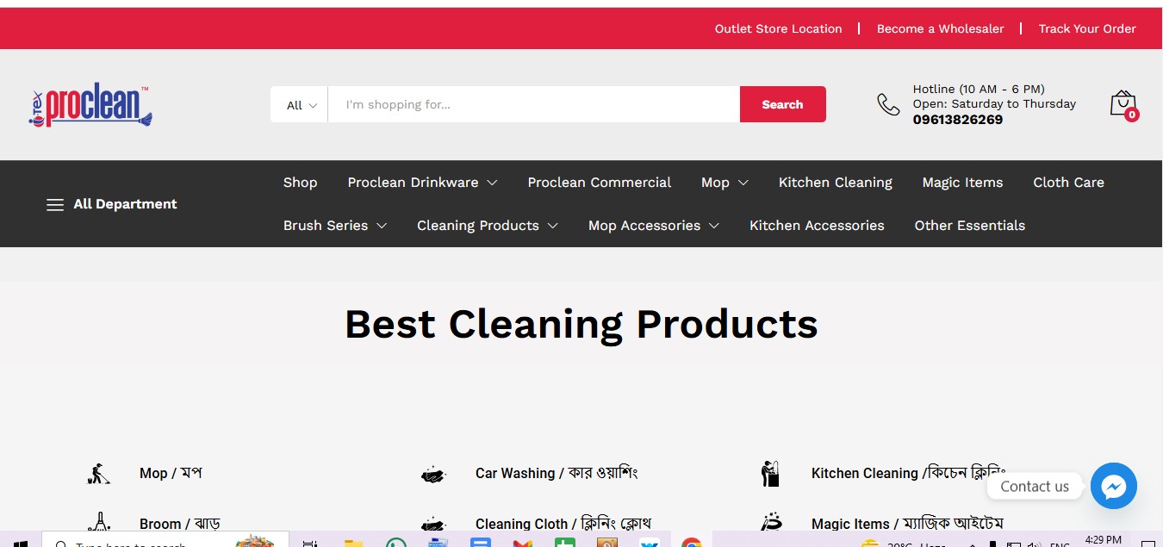The width and height of the screenshot is (1163, 547).
Task: Click the Car Washing category icon
Action: 433,474
